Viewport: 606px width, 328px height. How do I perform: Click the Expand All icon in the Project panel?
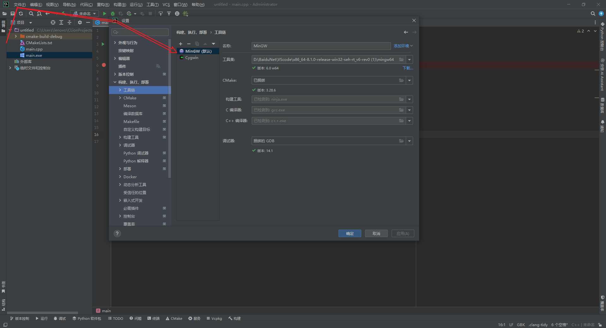tap(61, 22)
